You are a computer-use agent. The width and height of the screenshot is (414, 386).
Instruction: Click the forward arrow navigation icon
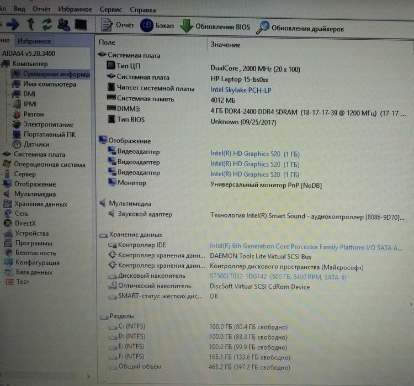[13, 24]
